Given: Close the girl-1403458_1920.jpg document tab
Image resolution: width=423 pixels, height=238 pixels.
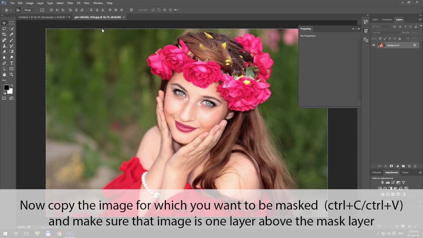Looking at the screenshot, I should [x=124, y=17].
